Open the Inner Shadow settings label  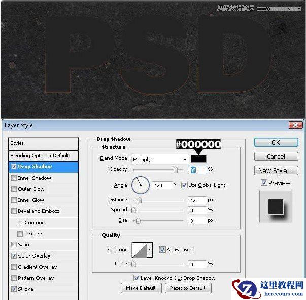click(x=35, y=178)
